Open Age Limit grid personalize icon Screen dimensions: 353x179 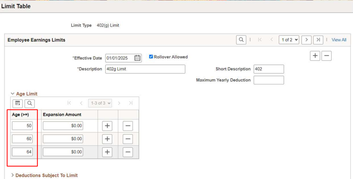coord(17,103)
